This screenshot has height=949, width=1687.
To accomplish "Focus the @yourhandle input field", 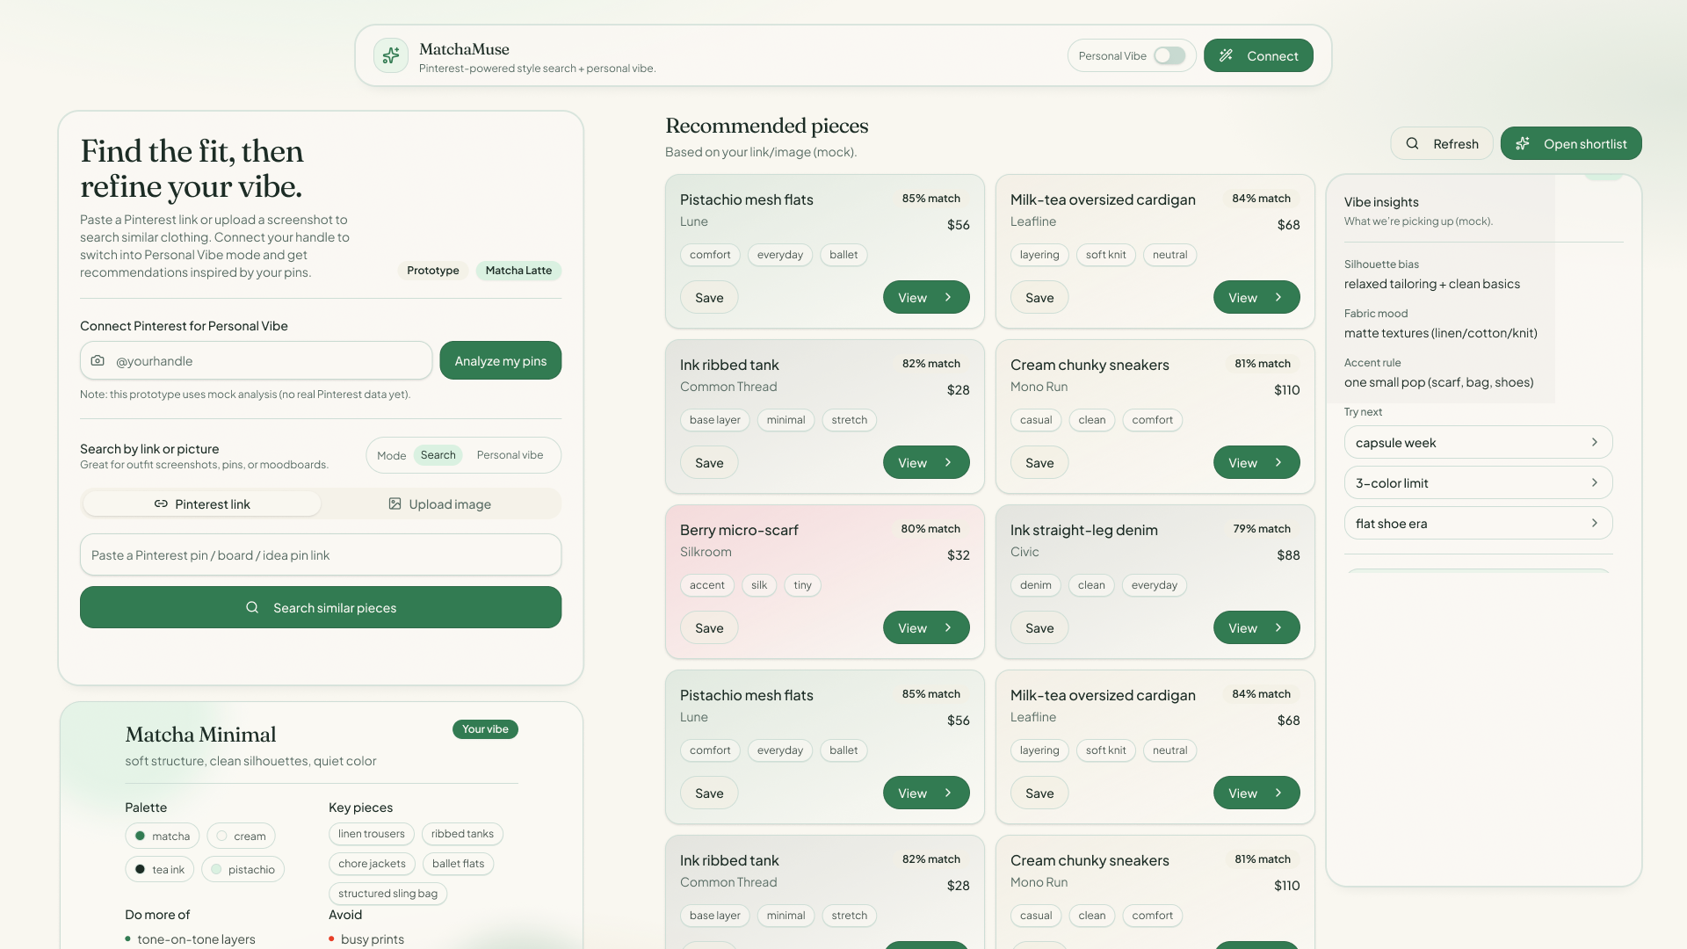I will point(256,361).
